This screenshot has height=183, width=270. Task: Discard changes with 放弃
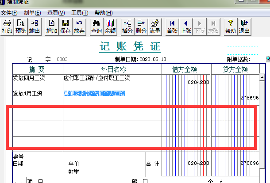(x=79, y=27)
